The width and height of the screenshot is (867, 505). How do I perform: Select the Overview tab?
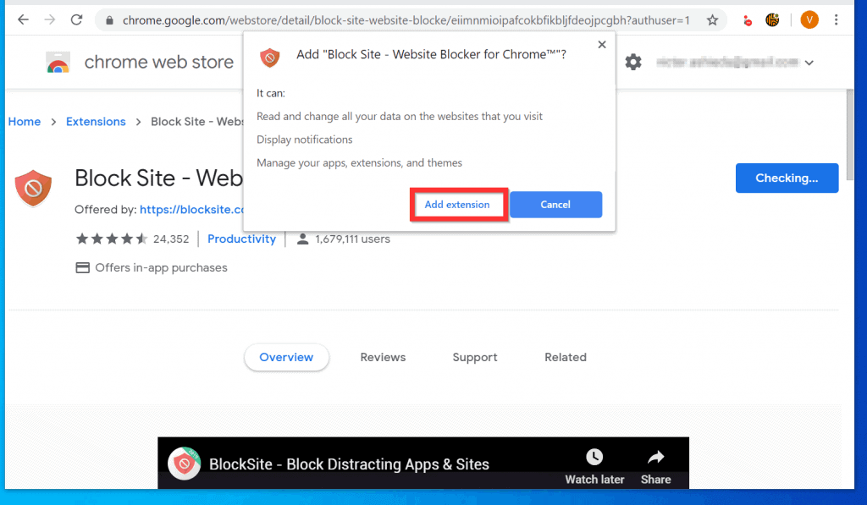286,358
